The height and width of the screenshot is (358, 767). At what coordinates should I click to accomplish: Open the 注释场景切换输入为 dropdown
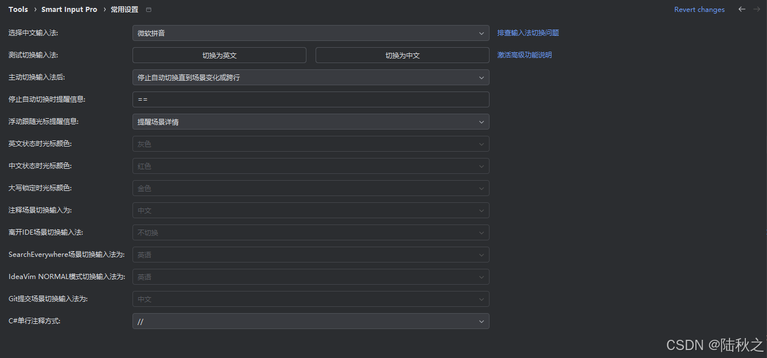click(x=310, y=210)
